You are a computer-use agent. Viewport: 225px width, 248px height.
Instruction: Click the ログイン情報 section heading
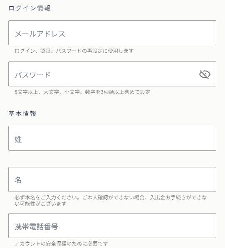click(x=30, y=8)
